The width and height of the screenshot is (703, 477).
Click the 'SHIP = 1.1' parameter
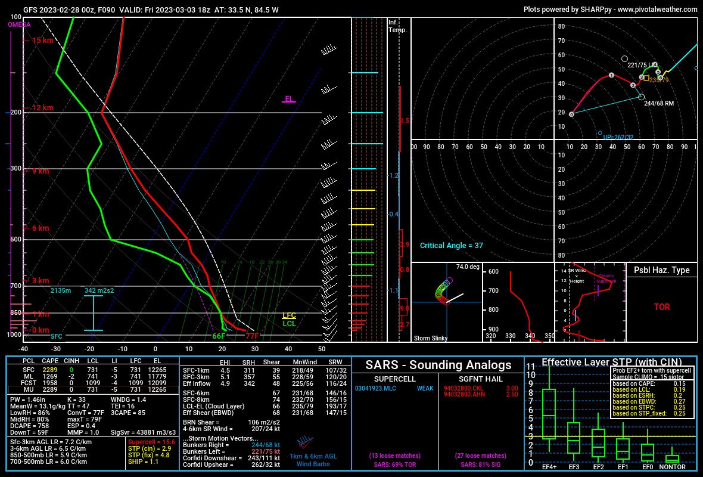[x=143, y=461]
